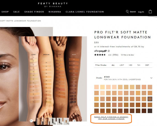Click the search magnifier icon
This screenshot has height=126, width=157.
(x=127, y=12)
